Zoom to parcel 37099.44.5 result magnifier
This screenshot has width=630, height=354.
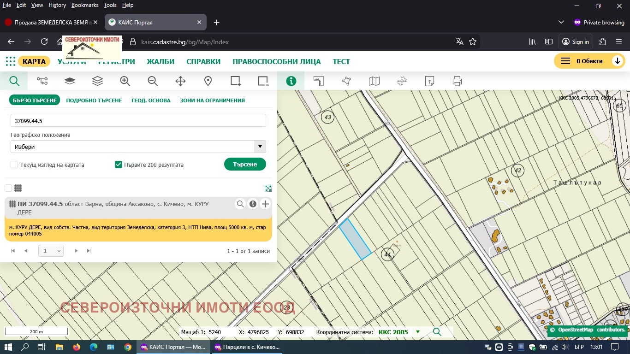click(x=240, y=204)
